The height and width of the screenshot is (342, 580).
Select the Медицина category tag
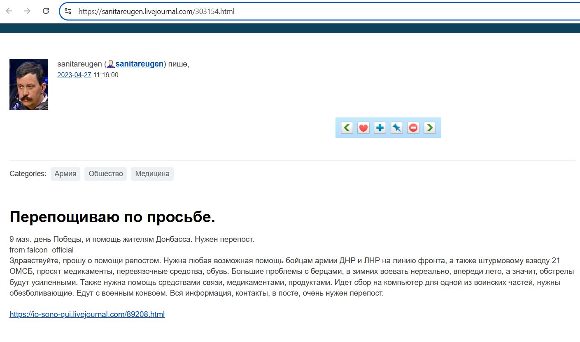pyautogui.click(x=152, y=174)
